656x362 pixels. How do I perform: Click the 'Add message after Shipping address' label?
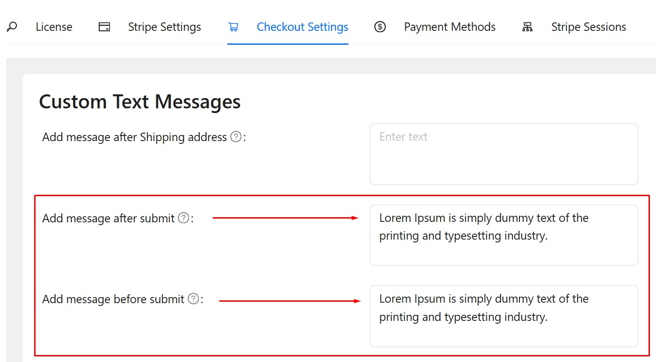[134, 137]
